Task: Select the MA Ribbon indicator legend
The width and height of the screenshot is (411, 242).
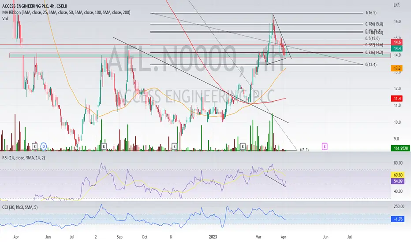Action: [x=66, y=12]
